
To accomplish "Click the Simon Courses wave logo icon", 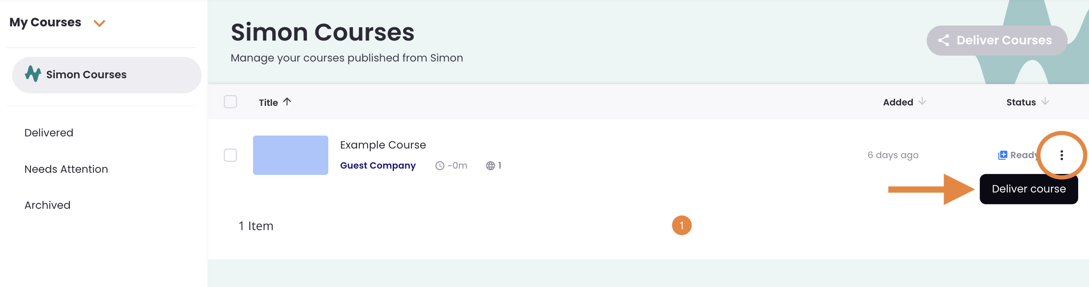I will [33, 74].
